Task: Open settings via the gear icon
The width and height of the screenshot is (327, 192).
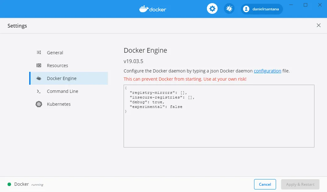Action: pyautogui.click(x=212, y=9)
